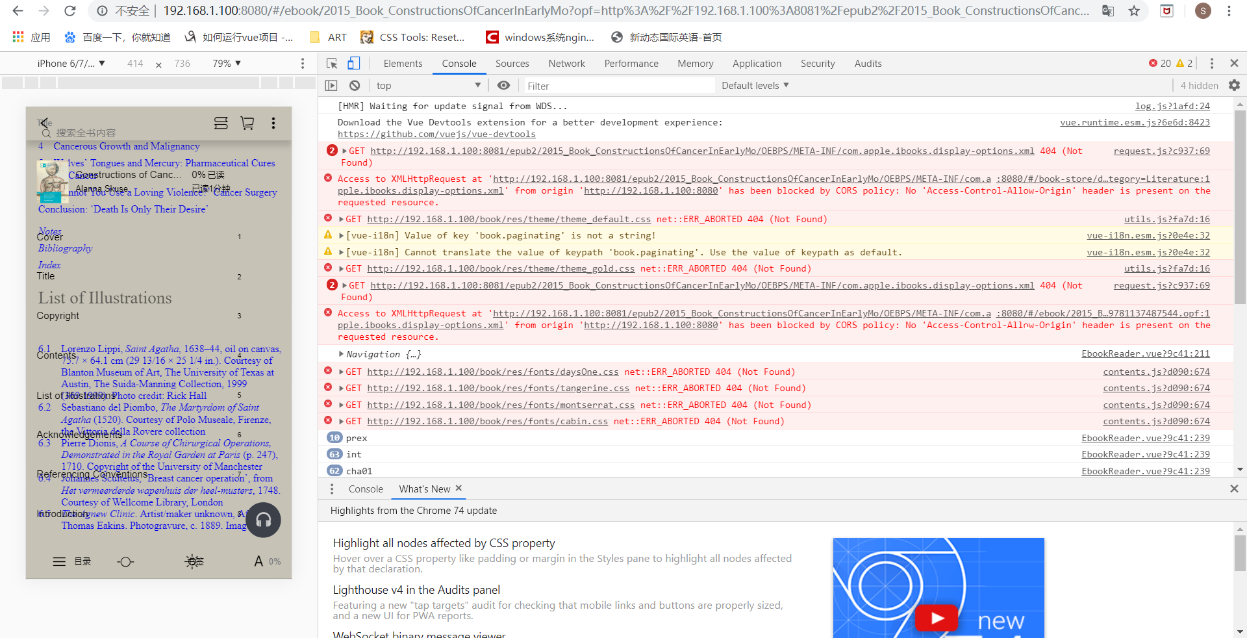Open the top JavaScript context dropdown
This screenshot has height=638, width=1247.
pyautogui.click(x=429, y=86)
